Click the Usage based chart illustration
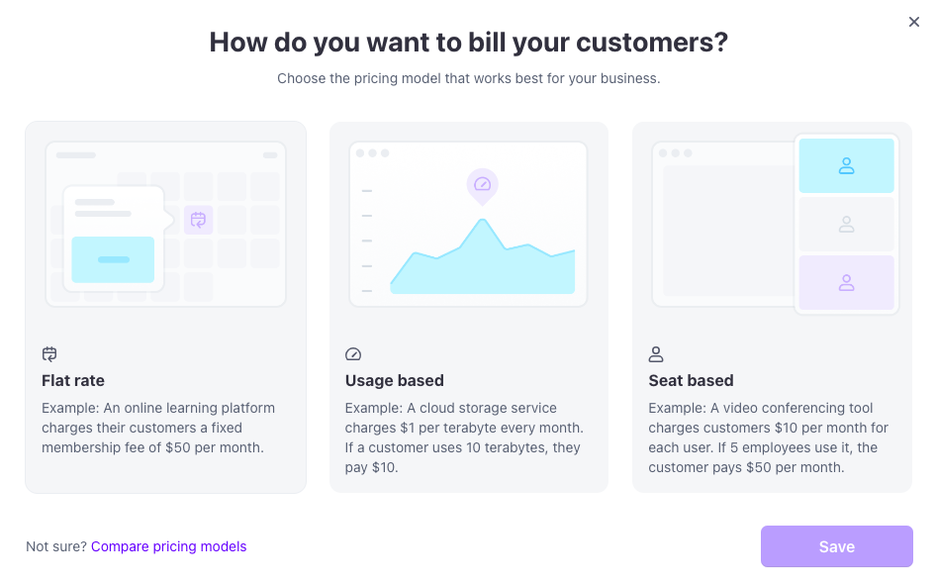This screenshot has width=936, height=581. coord(468,224)
